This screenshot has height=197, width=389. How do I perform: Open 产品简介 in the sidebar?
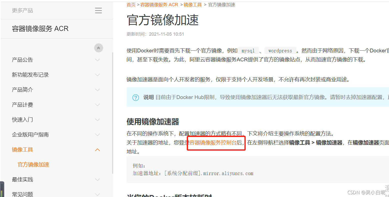tap(22, 90)
